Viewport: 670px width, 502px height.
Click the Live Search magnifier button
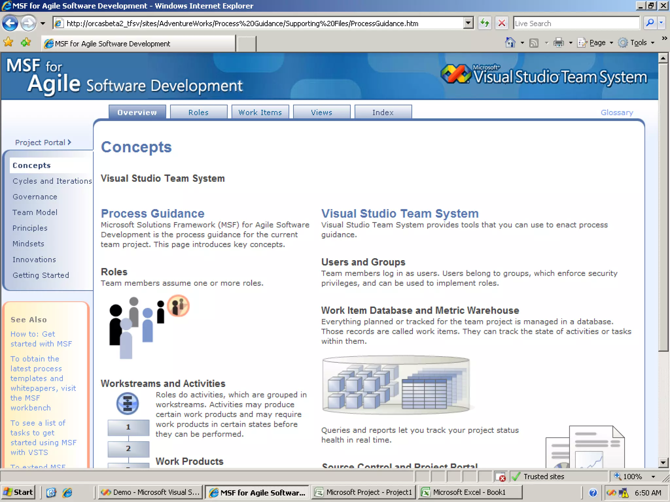click(650, 23)
